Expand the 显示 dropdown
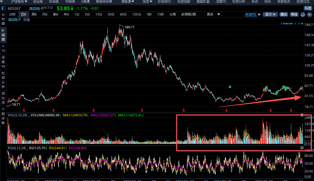The width and height of the screenshot is (314, 181). point(270,14)
